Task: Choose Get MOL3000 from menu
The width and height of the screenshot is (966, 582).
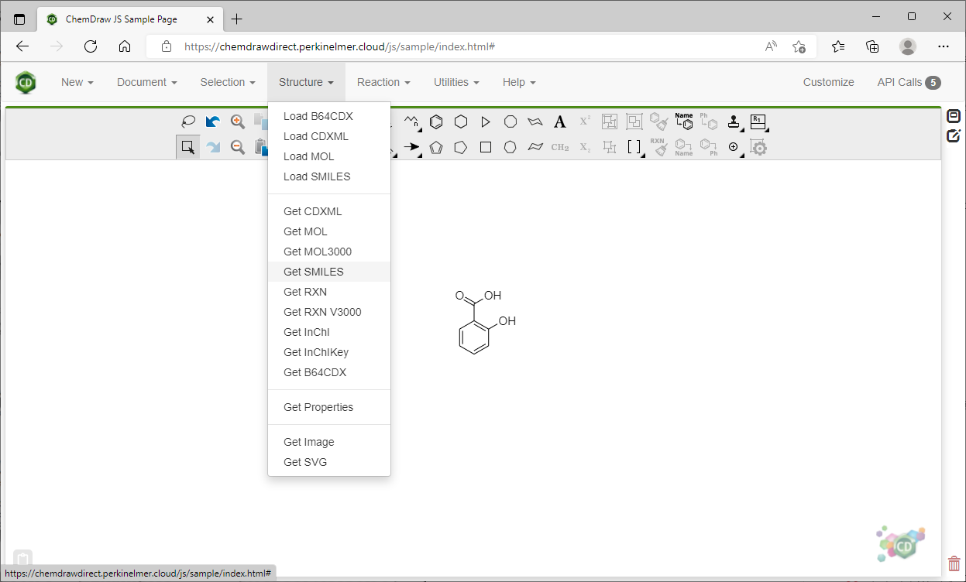Action: click(329, 252)
